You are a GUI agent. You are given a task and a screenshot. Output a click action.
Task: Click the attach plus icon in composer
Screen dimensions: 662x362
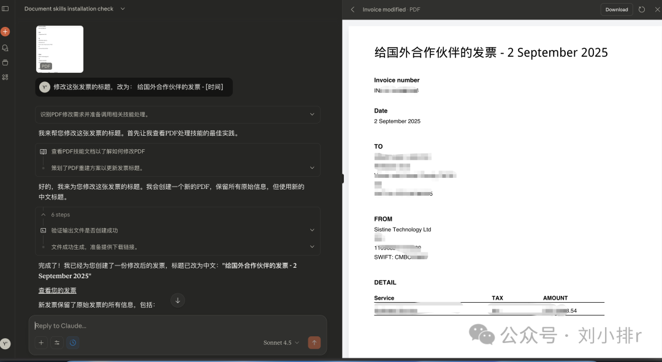pos(41,342)
